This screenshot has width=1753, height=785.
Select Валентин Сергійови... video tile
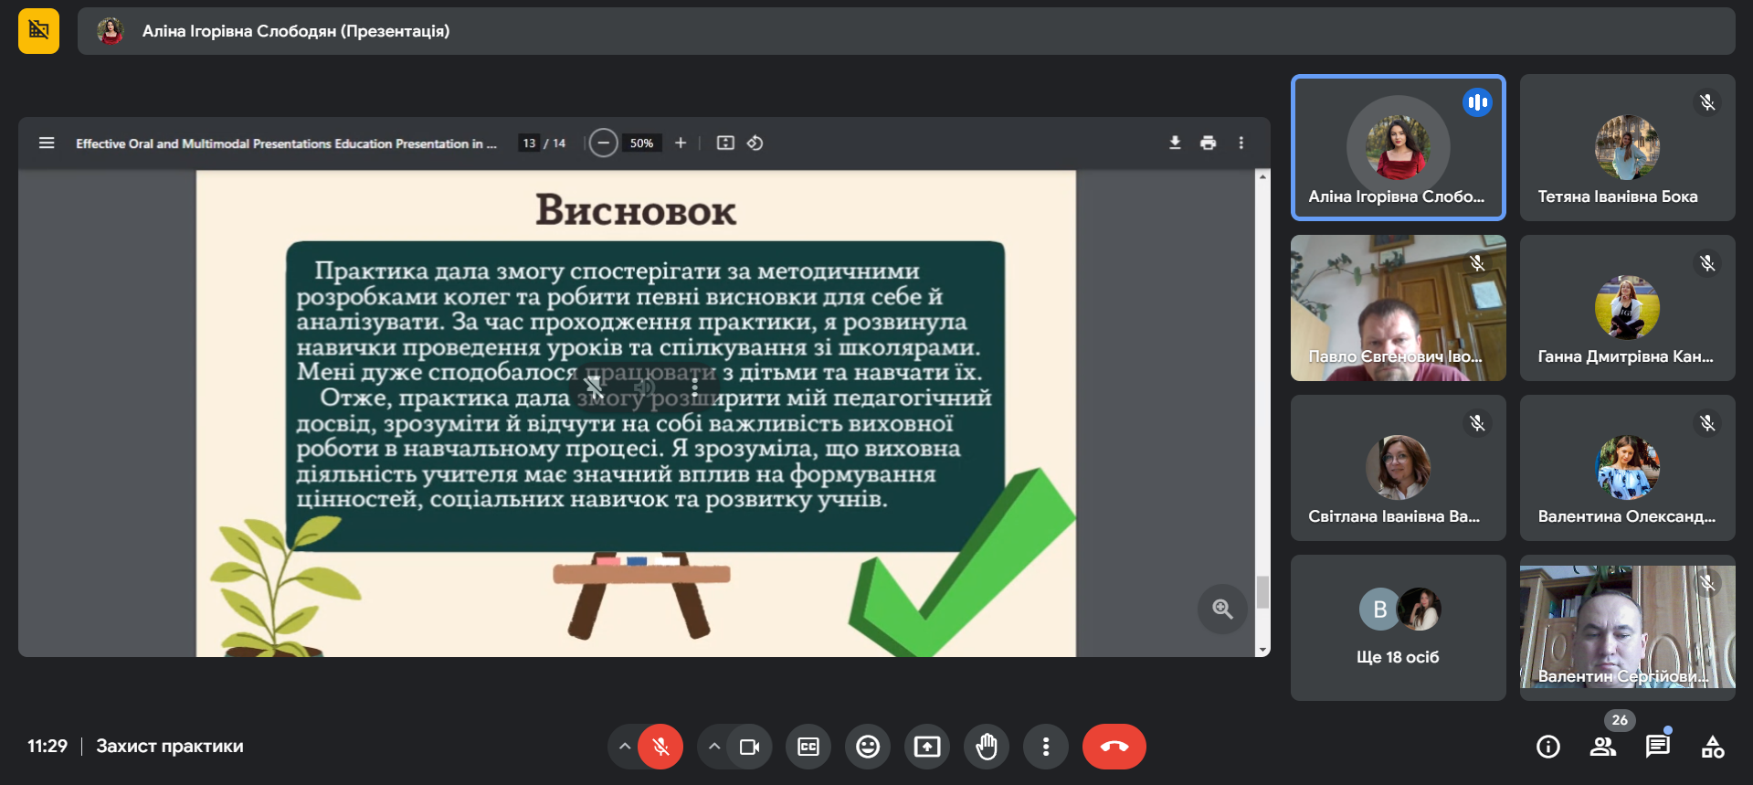pos(1627,628)
